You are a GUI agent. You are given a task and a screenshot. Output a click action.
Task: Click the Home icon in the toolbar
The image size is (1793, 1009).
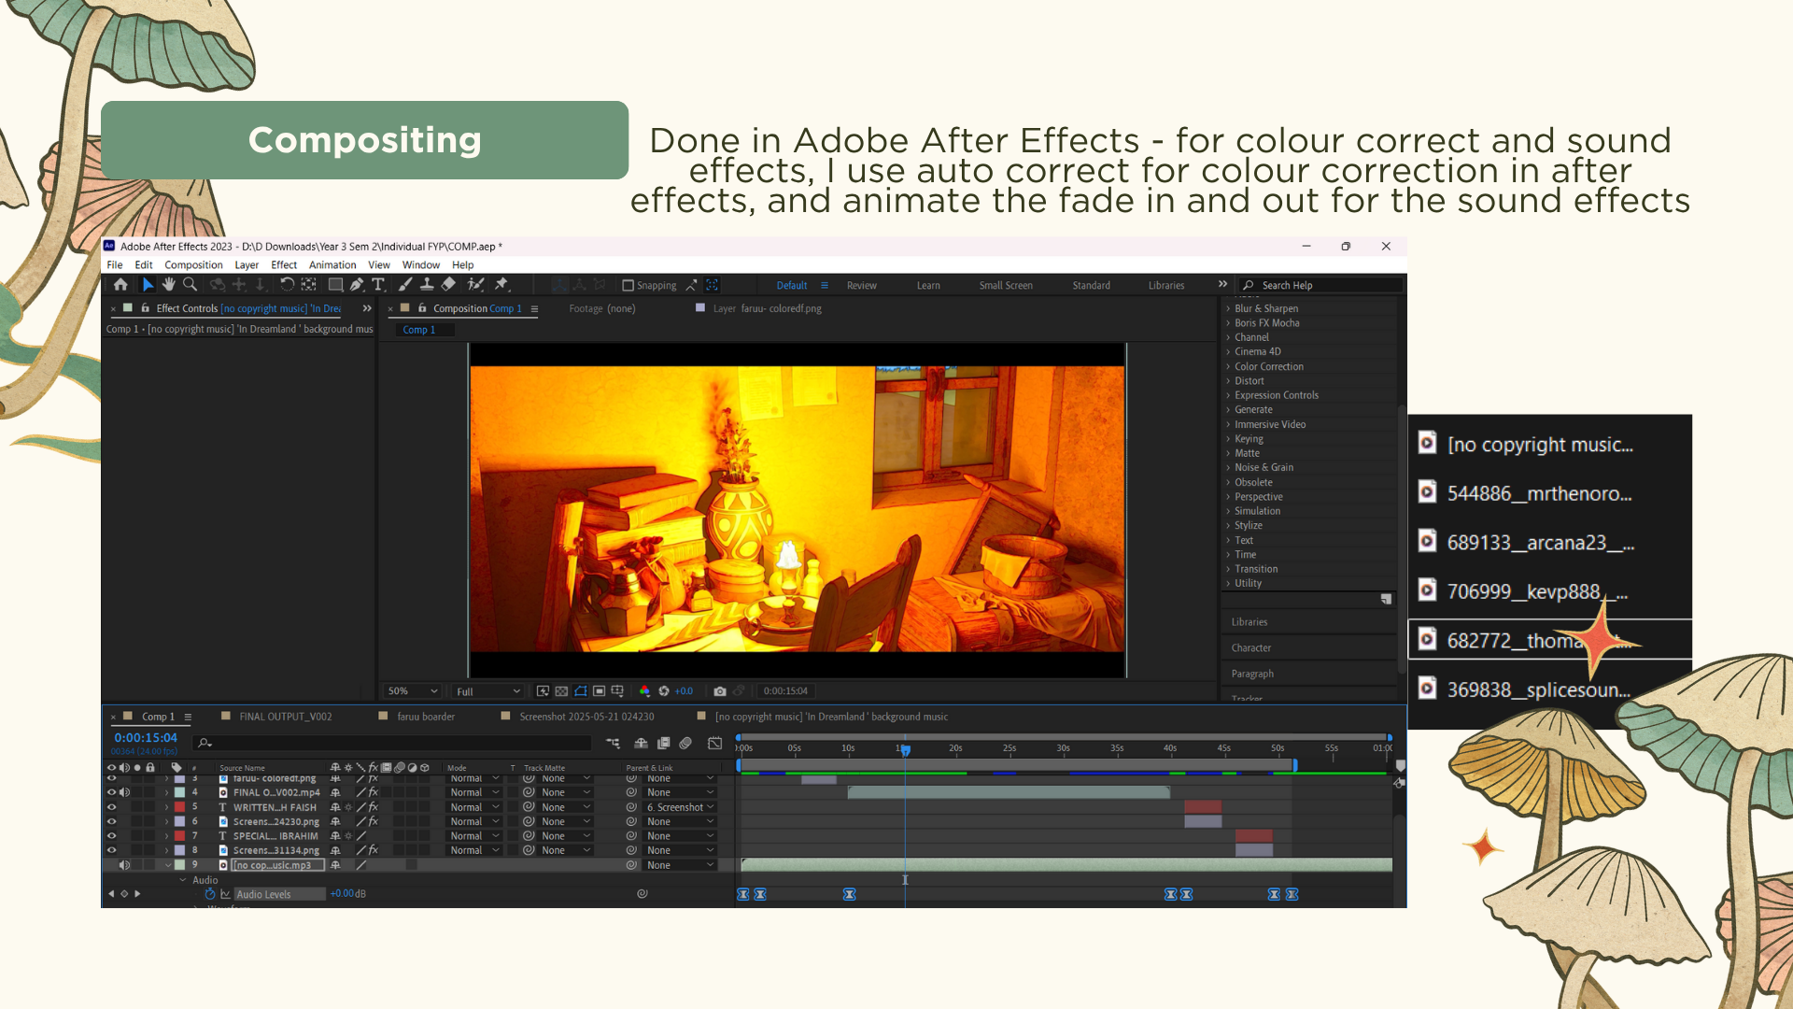[x=120, y=285]
